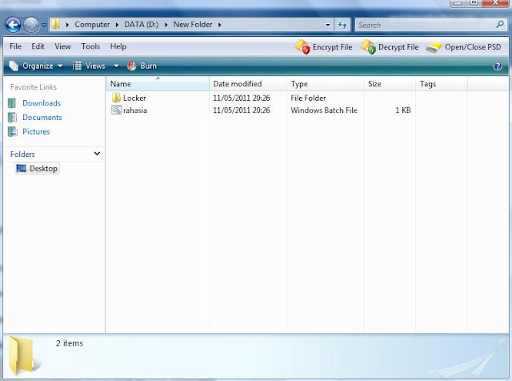The image size is (512, 381).
Task: Open the Downloads favorite link
Action: click(42, 103)
